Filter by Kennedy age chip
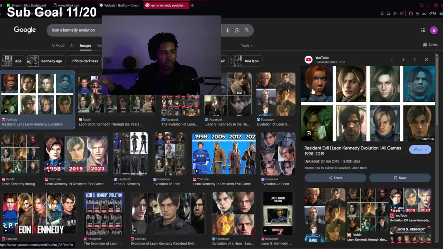Screen dimensions: 443x249 coord(46,61)
